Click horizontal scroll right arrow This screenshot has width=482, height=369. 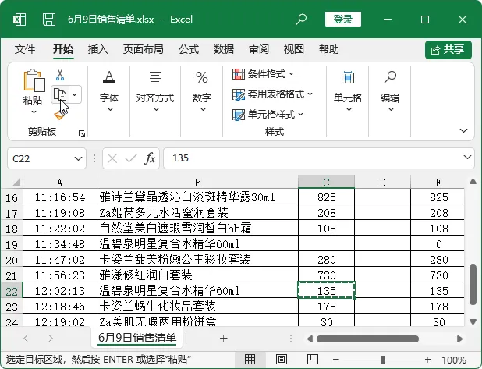click(x=459, y=339)
